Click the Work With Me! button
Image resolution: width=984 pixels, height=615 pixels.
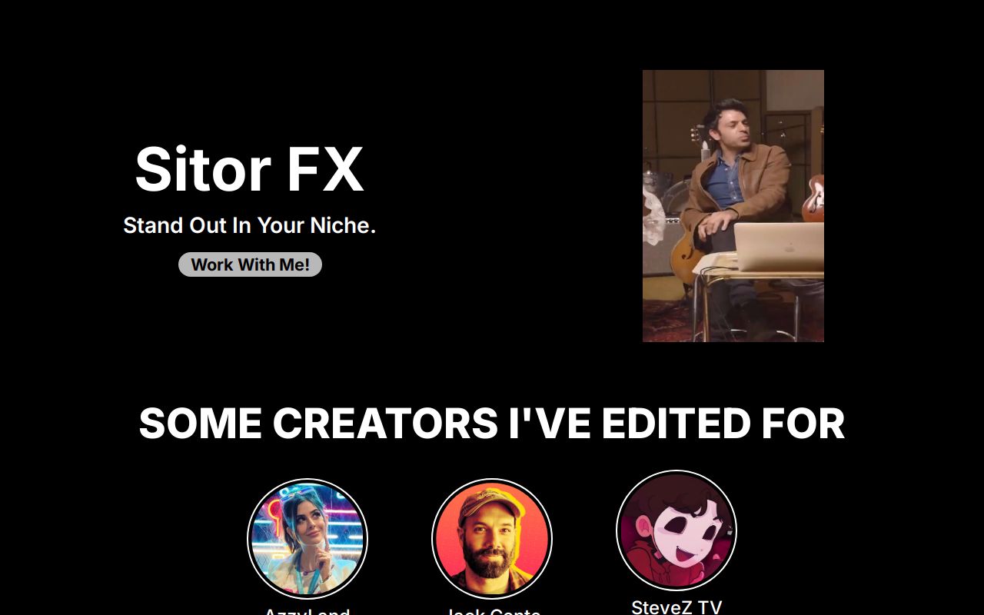[250, 264]
